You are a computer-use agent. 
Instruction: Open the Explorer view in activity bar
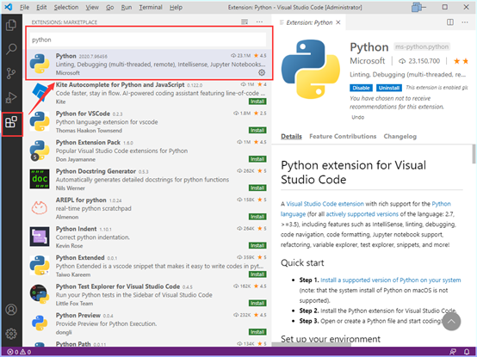(11, 25)
